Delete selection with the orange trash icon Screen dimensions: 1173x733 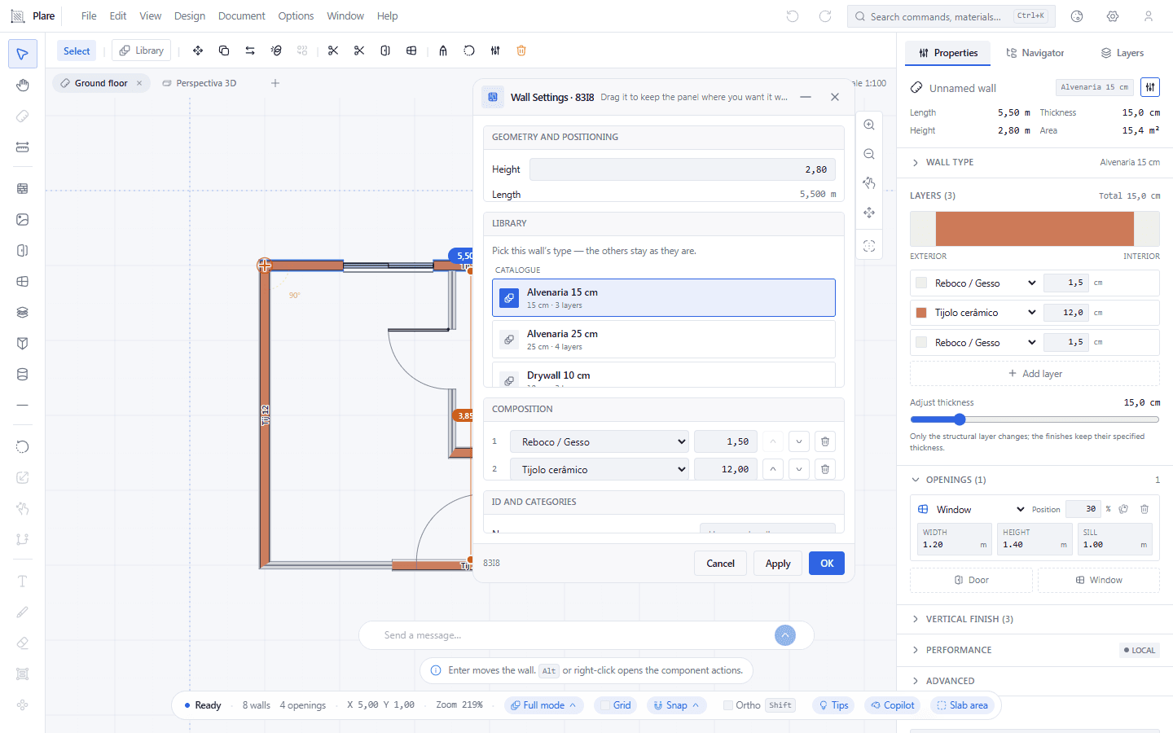click(x=521, y=50)
